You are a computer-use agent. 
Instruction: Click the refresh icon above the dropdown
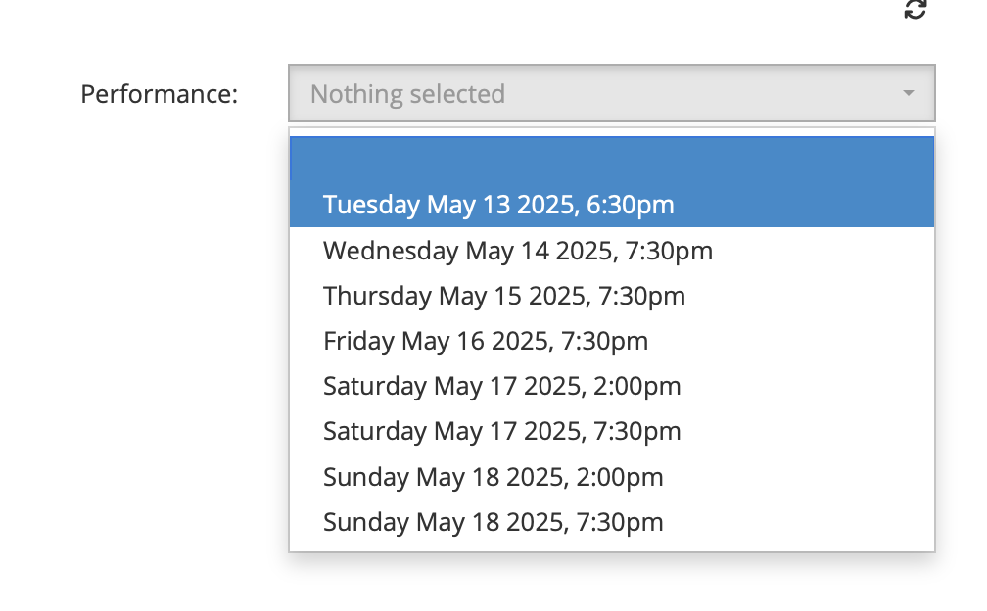point(916,10)
